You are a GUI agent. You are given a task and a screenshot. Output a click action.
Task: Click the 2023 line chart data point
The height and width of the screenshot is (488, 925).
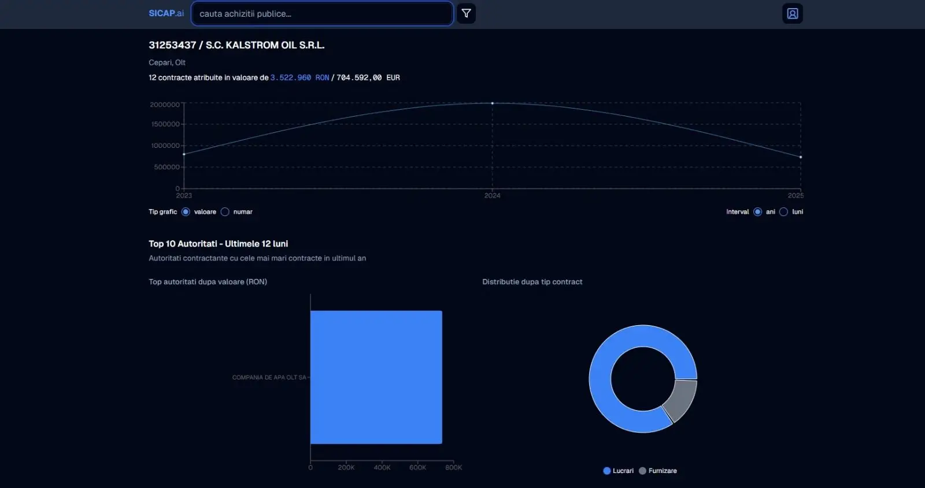click(184, 154)
